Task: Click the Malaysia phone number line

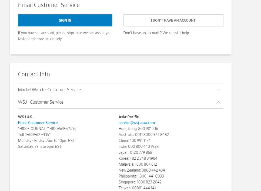Action: point(138,164)
